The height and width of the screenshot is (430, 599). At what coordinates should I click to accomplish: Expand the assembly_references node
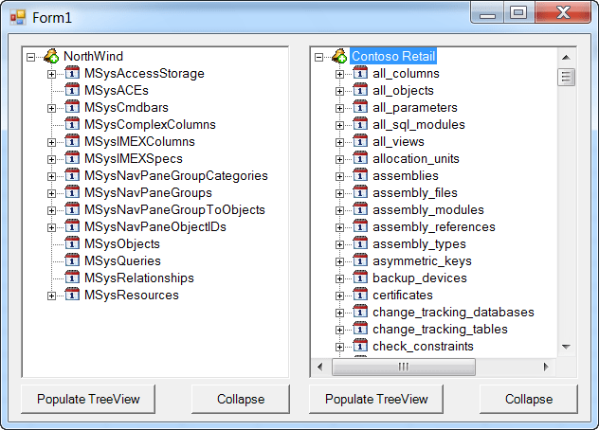pos(339,227)
